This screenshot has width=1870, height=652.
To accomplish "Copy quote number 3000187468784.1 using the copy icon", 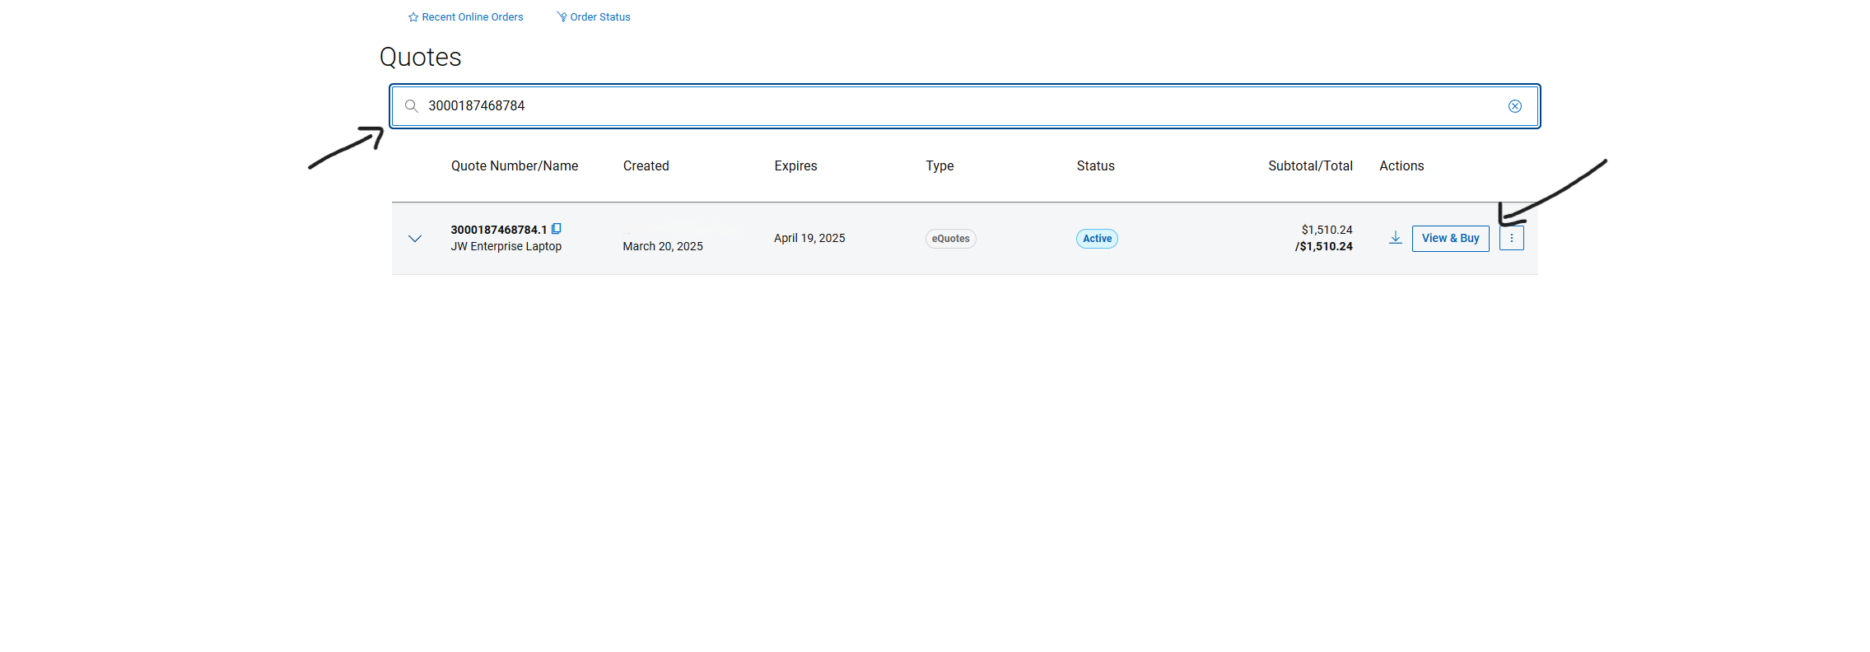I will pos(557,229).
